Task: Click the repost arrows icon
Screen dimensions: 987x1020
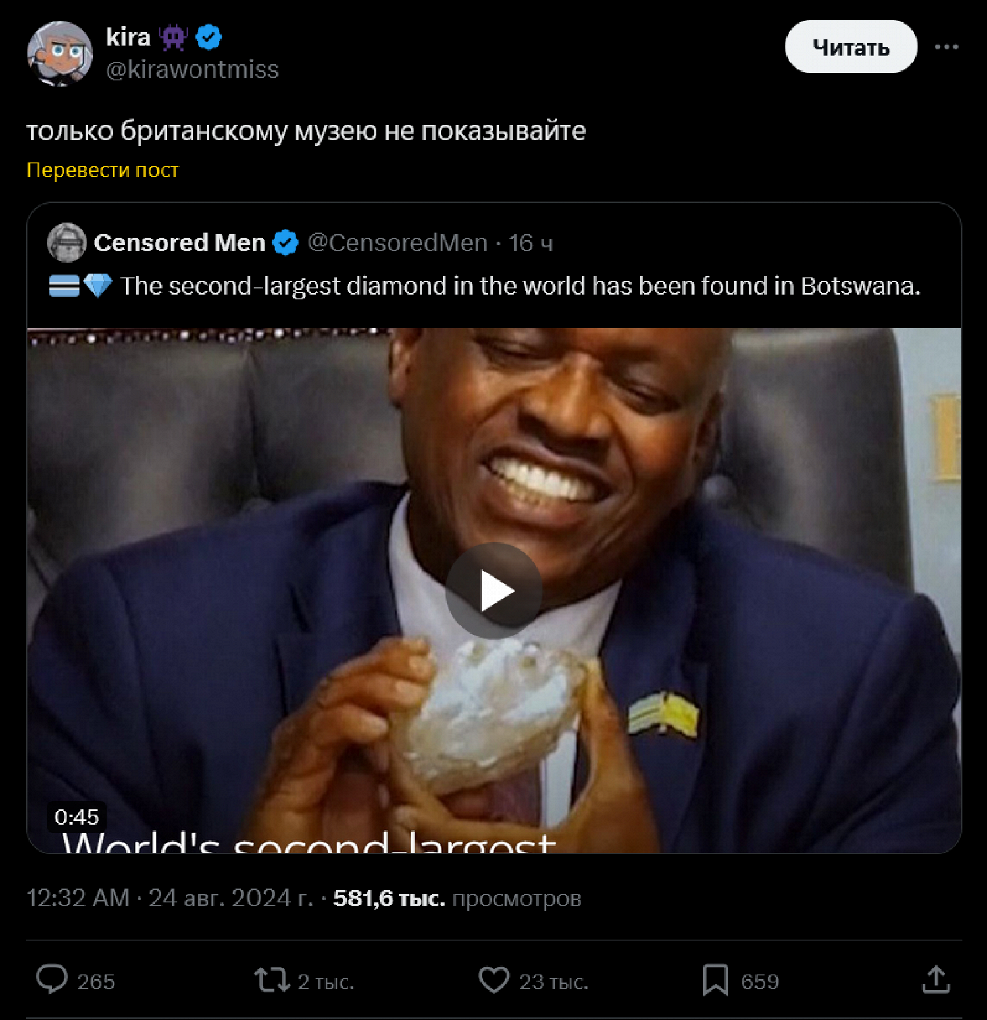Action: (272, 979)
